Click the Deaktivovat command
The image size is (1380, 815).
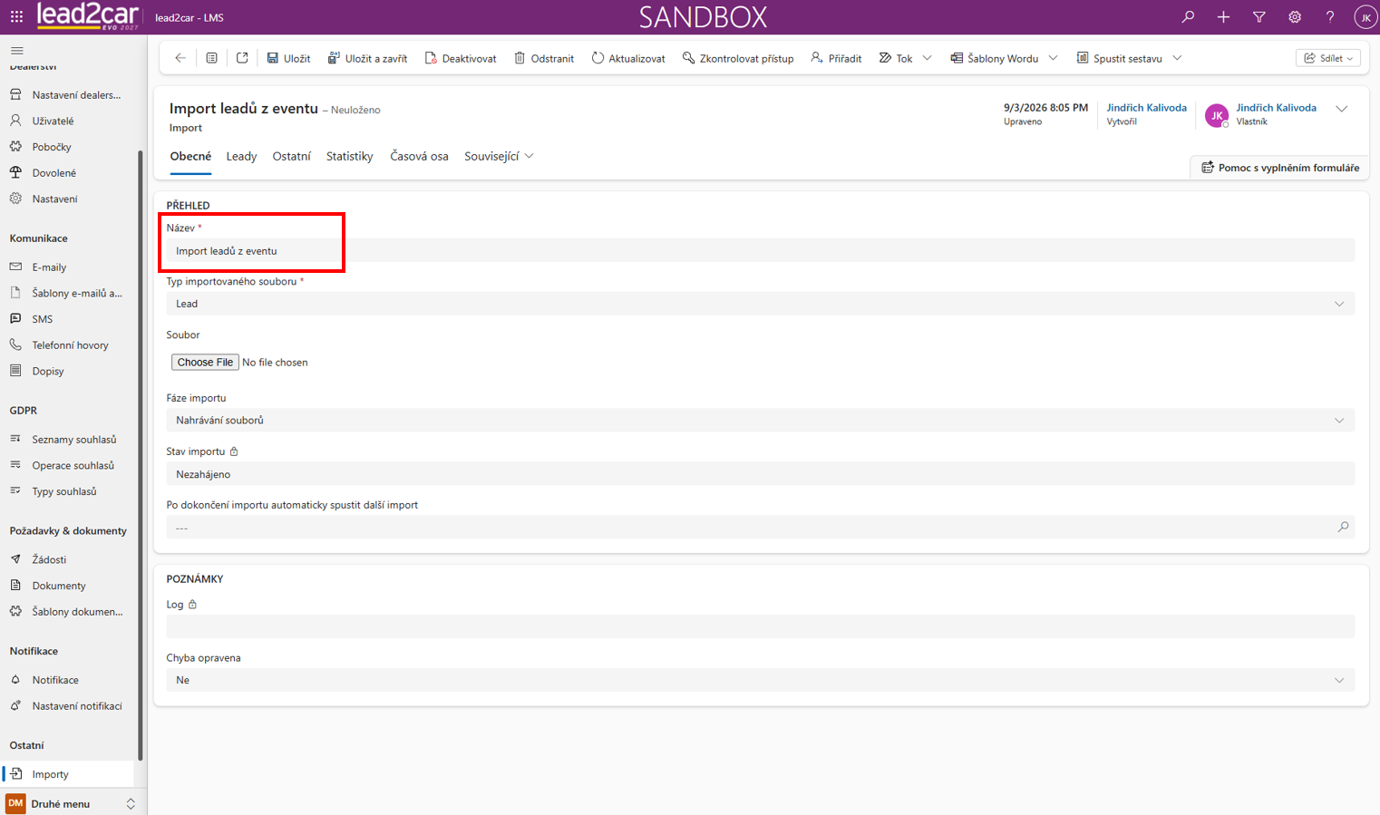point(461,58)
